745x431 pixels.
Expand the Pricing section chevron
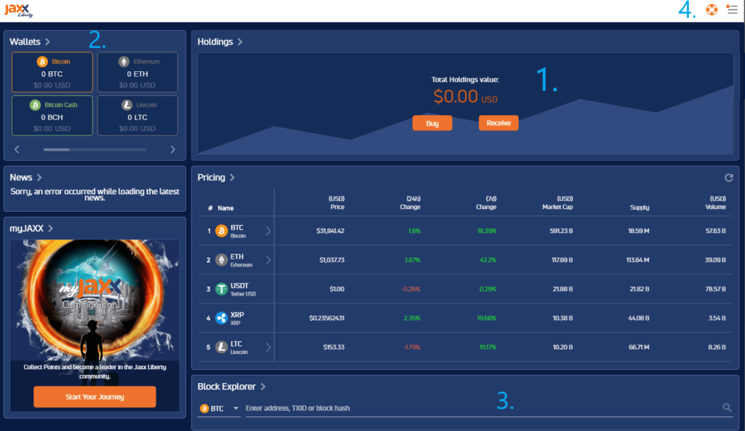pyautogui.click(x=232, y=178)
